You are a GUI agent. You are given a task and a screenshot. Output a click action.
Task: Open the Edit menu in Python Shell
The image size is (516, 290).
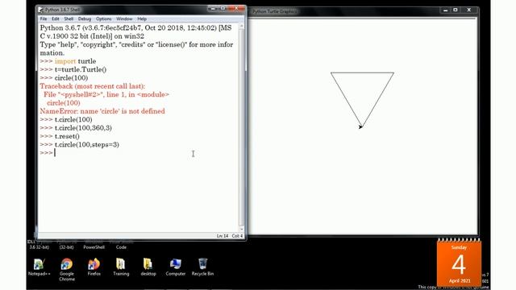click(x=56, y=19)
